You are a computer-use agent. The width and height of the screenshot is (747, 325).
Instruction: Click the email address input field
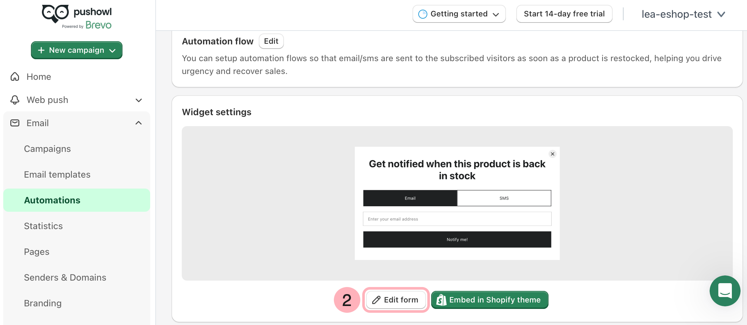pos(457,219)
